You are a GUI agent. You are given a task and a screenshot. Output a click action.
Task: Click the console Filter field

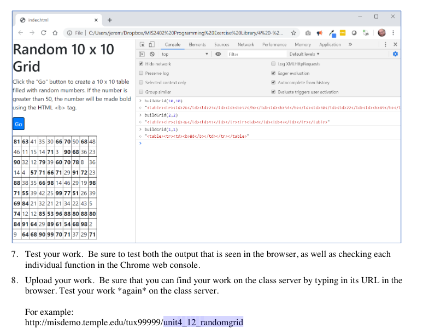[257, 54]
